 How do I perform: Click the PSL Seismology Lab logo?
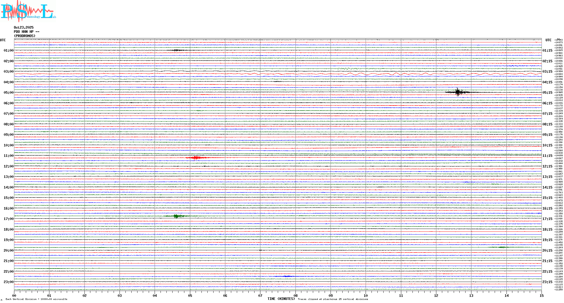tap(28, 11)
